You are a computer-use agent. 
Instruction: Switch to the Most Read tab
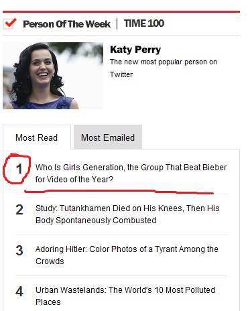click(x=37, y=137)
